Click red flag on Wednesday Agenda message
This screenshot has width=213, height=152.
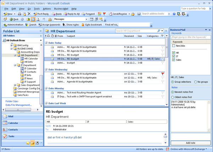pos(163,74)
